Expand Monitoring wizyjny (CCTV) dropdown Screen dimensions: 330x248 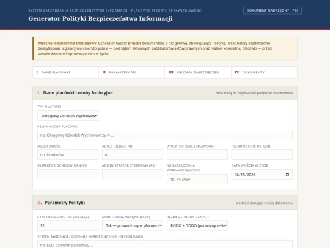(133, 225)
